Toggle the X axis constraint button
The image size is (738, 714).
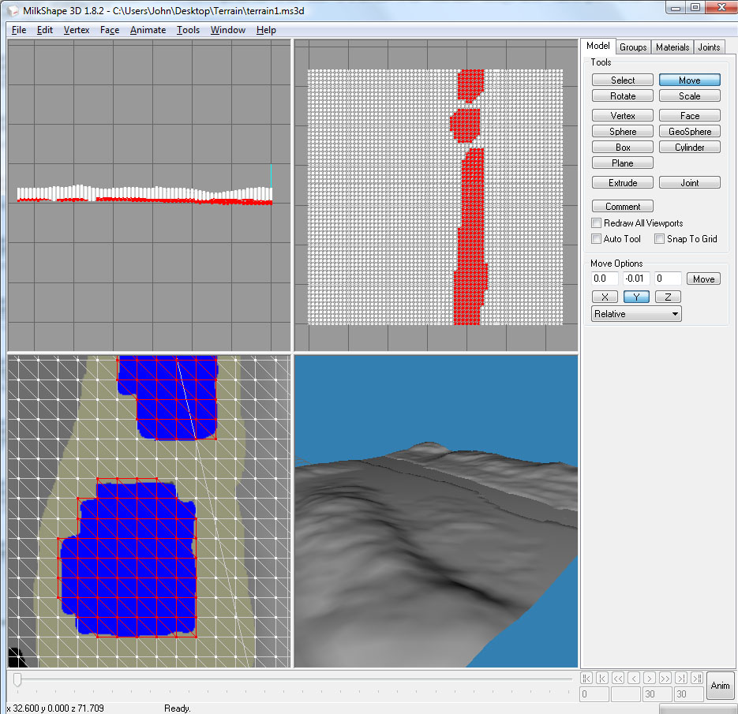coord(605,297)
